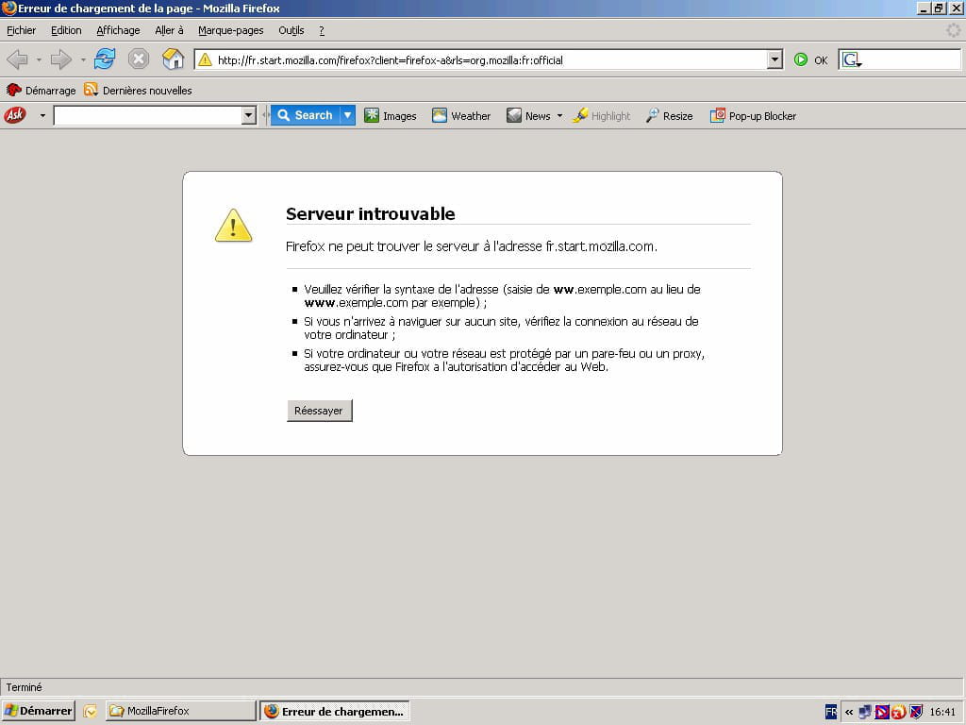Click the FR language indicator

(x=830, y=712)
